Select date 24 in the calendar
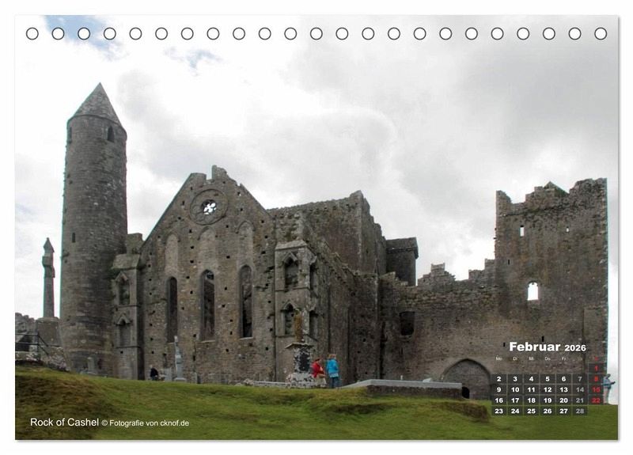Image resolution: width=633 pixels, height=455 pixels. click(515, 411)
